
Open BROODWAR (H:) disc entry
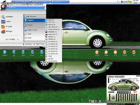click(53, 32)
